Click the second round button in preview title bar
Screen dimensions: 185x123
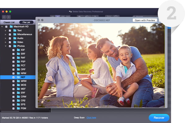pyautogui.click(x=42, y=20)
